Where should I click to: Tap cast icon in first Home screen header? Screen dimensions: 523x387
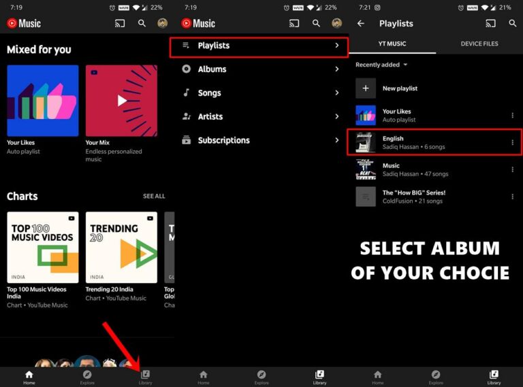point(120,23)
